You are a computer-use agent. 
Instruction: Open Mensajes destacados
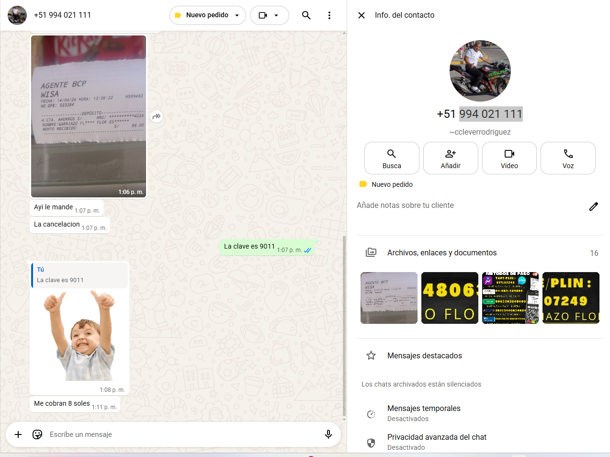pos(424,355)
